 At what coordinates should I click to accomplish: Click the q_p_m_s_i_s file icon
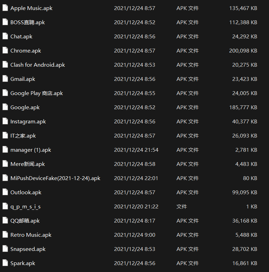click(5, 206)
